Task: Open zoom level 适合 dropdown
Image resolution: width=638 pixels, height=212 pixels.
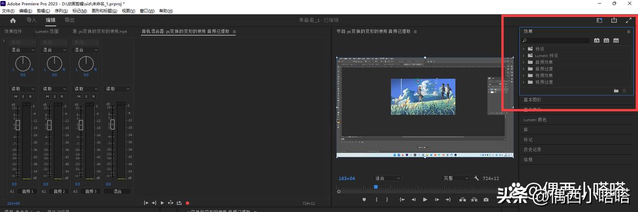Action: click(387, 178)
